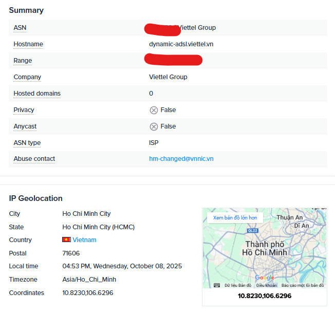The image size is (335, 313).
Task: Click 'Thành phố Hồ Chí Minh' map label
Action: 265,248
